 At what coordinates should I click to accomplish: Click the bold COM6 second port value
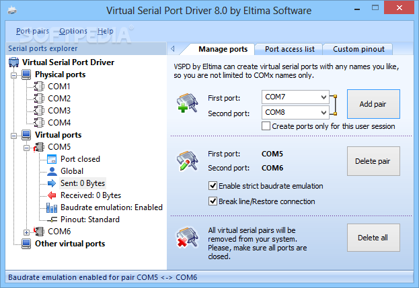[x=272, y=168]
